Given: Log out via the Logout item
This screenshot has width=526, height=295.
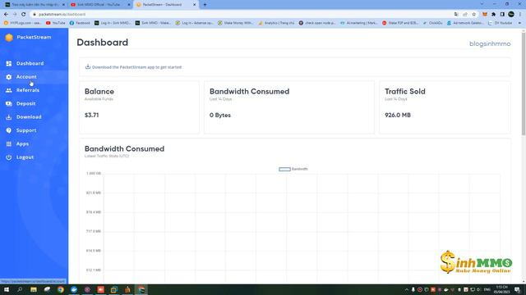Looking at the screenshot, I should click(25, 157).
